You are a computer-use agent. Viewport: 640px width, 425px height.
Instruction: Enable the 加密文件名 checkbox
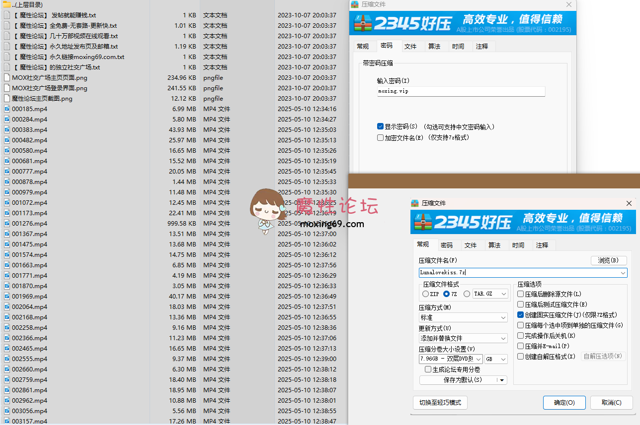pyautogui.click(x=381, y=137)
